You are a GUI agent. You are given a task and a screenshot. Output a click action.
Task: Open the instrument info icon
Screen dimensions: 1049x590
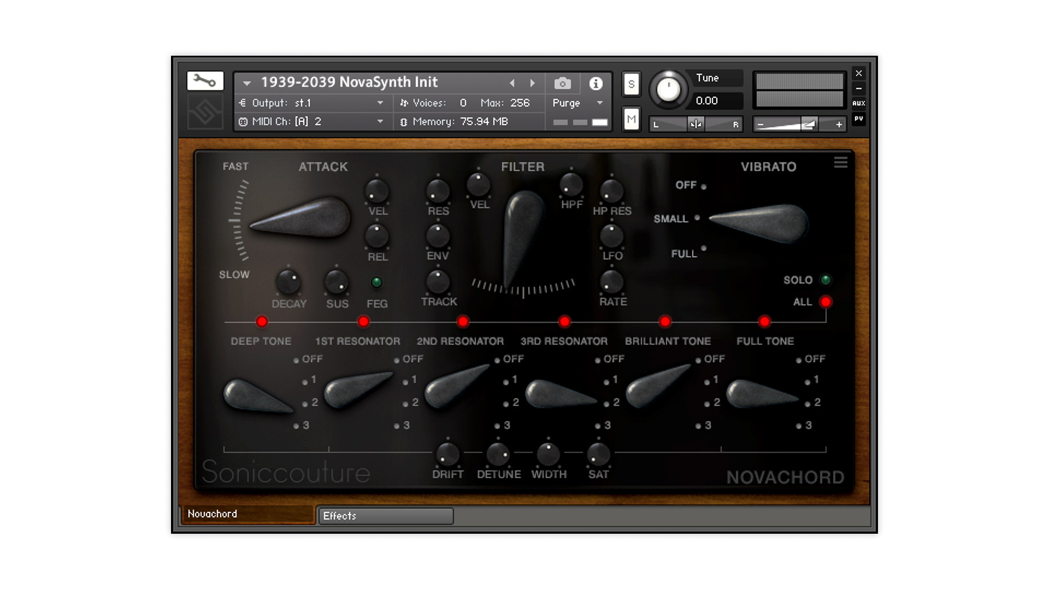pos(596,83)
